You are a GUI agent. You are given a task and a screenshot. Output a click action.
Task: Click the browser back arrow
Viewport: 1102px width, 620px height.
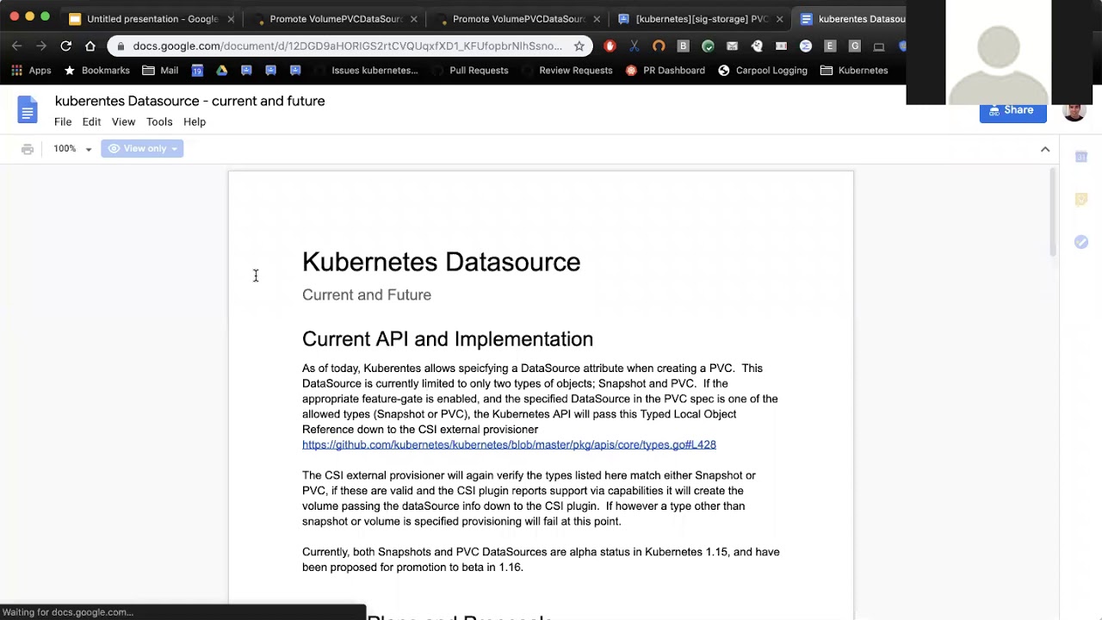point(17,46)
